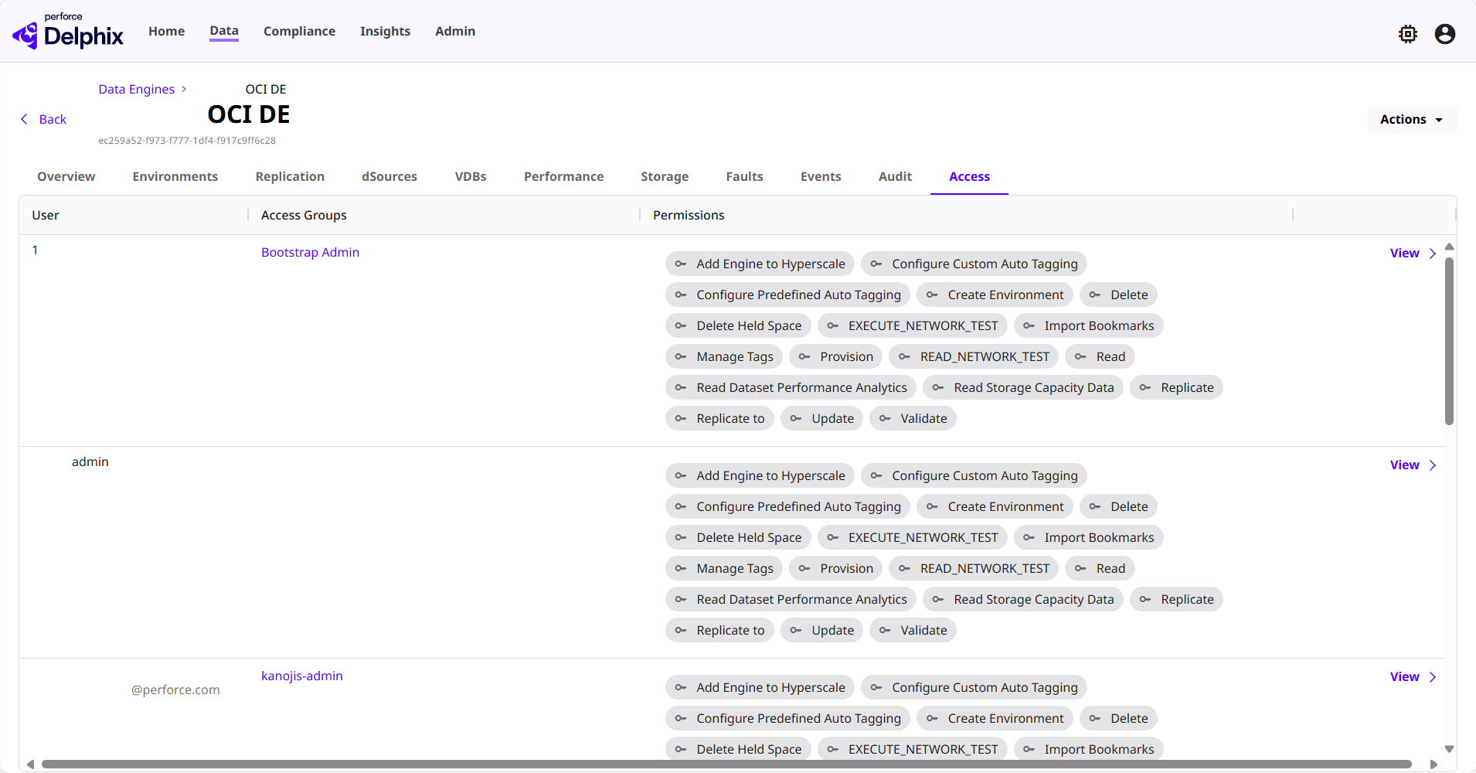Switch to the Storage tab

click(665, 176)
